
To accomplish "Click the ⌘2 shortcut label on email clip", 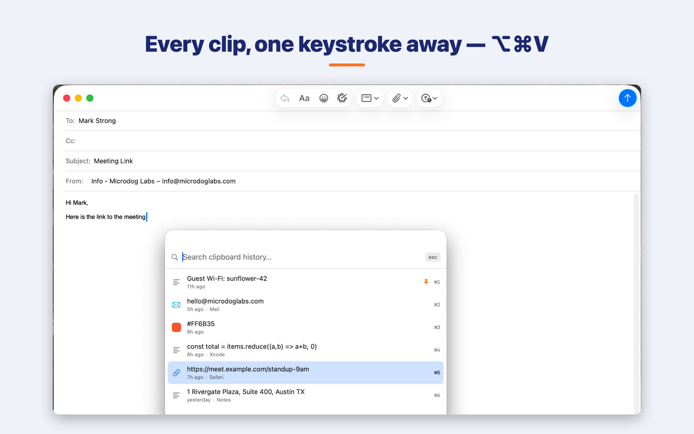I will point(437,305).
